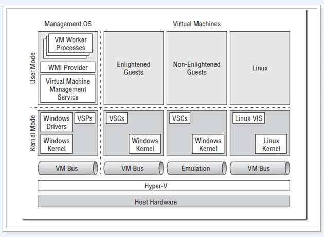Click "VSCs" box under Enlightened Guests
The height and width of the screenshot is (237, 324).
(117, 118)
